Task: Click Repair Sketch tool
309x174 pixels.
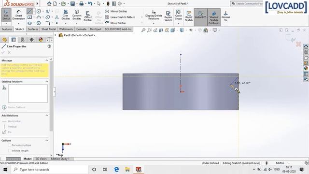Action: tap(169, 16)
